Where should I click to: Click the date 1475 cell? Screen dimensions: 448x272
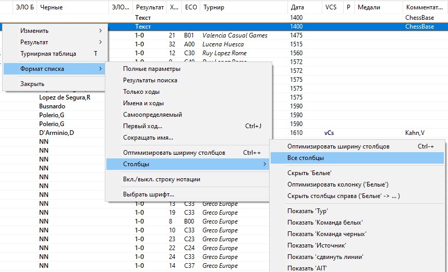(x=296, y=35)
